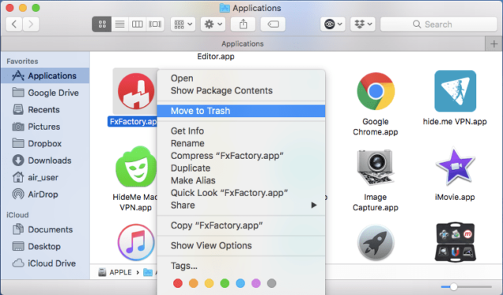Screen dimensions: 503x295
Task: Open Recents in the sidebar
Action: point(45,110)
